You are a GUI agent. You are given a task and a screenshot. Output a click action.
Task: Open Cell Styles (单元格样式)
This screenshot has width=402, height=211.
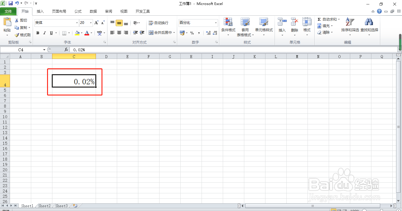(264, 27)
